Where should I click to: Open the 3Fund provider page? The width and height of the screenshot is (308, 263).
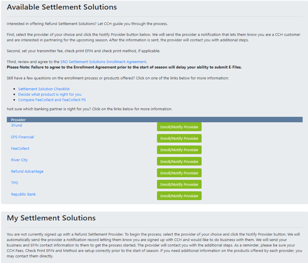pos(16,125)
